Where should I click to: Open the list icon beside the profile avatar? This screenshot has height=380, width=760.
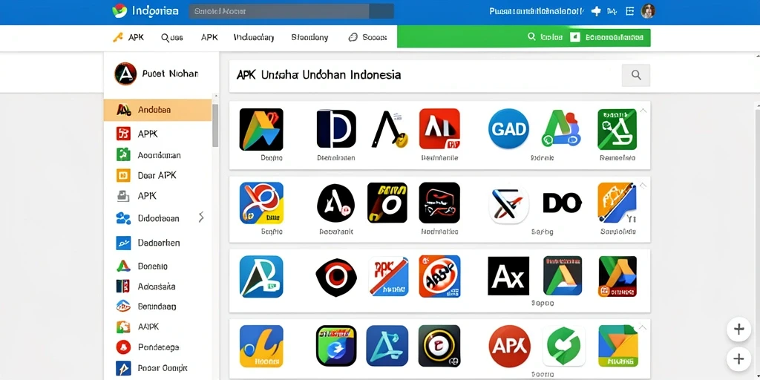(x=629, y=11)
